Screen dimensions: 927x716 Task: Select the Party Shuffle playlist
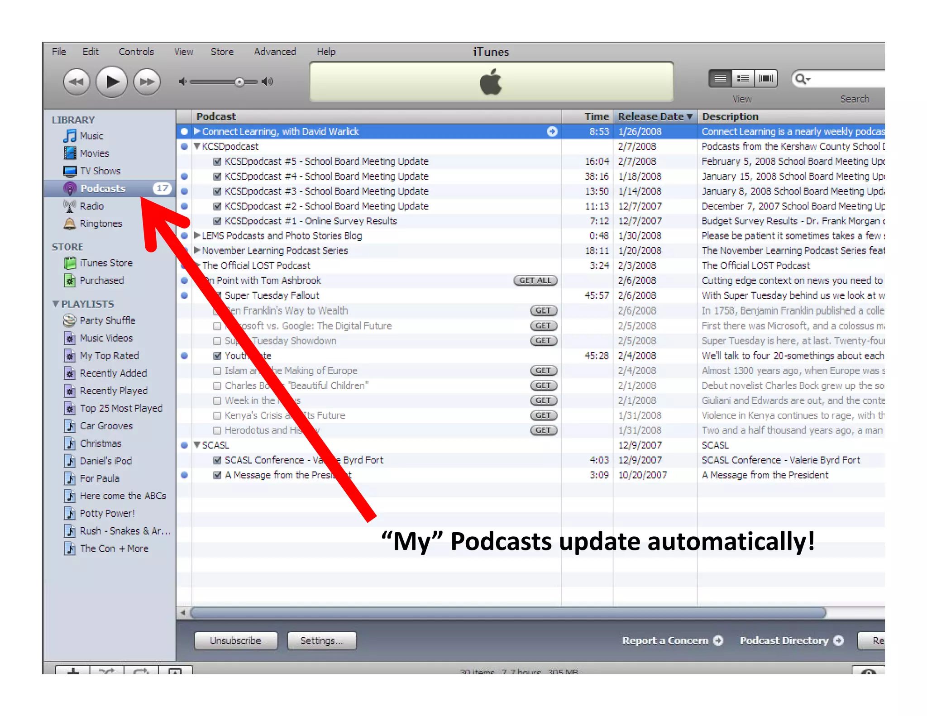click(x=107, y=320)
